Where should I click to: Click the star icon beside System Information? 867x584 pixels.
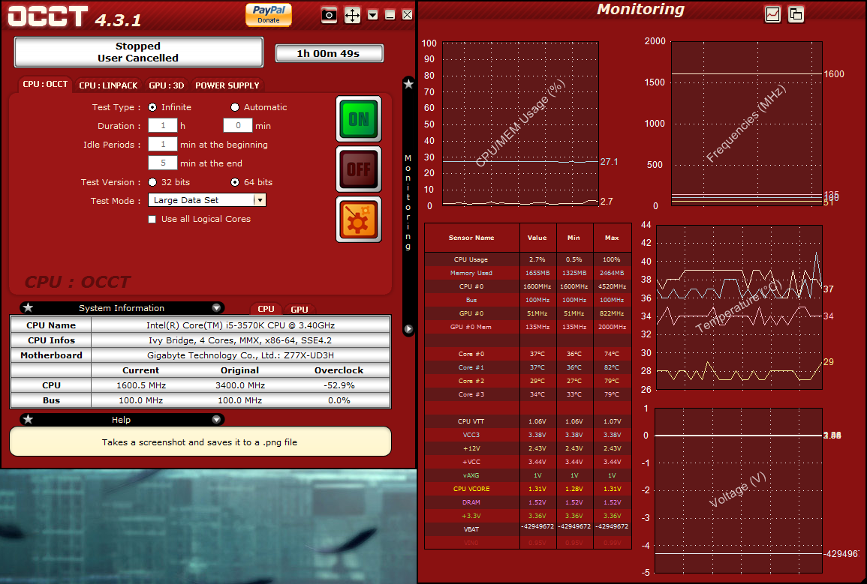pos(28,307)
